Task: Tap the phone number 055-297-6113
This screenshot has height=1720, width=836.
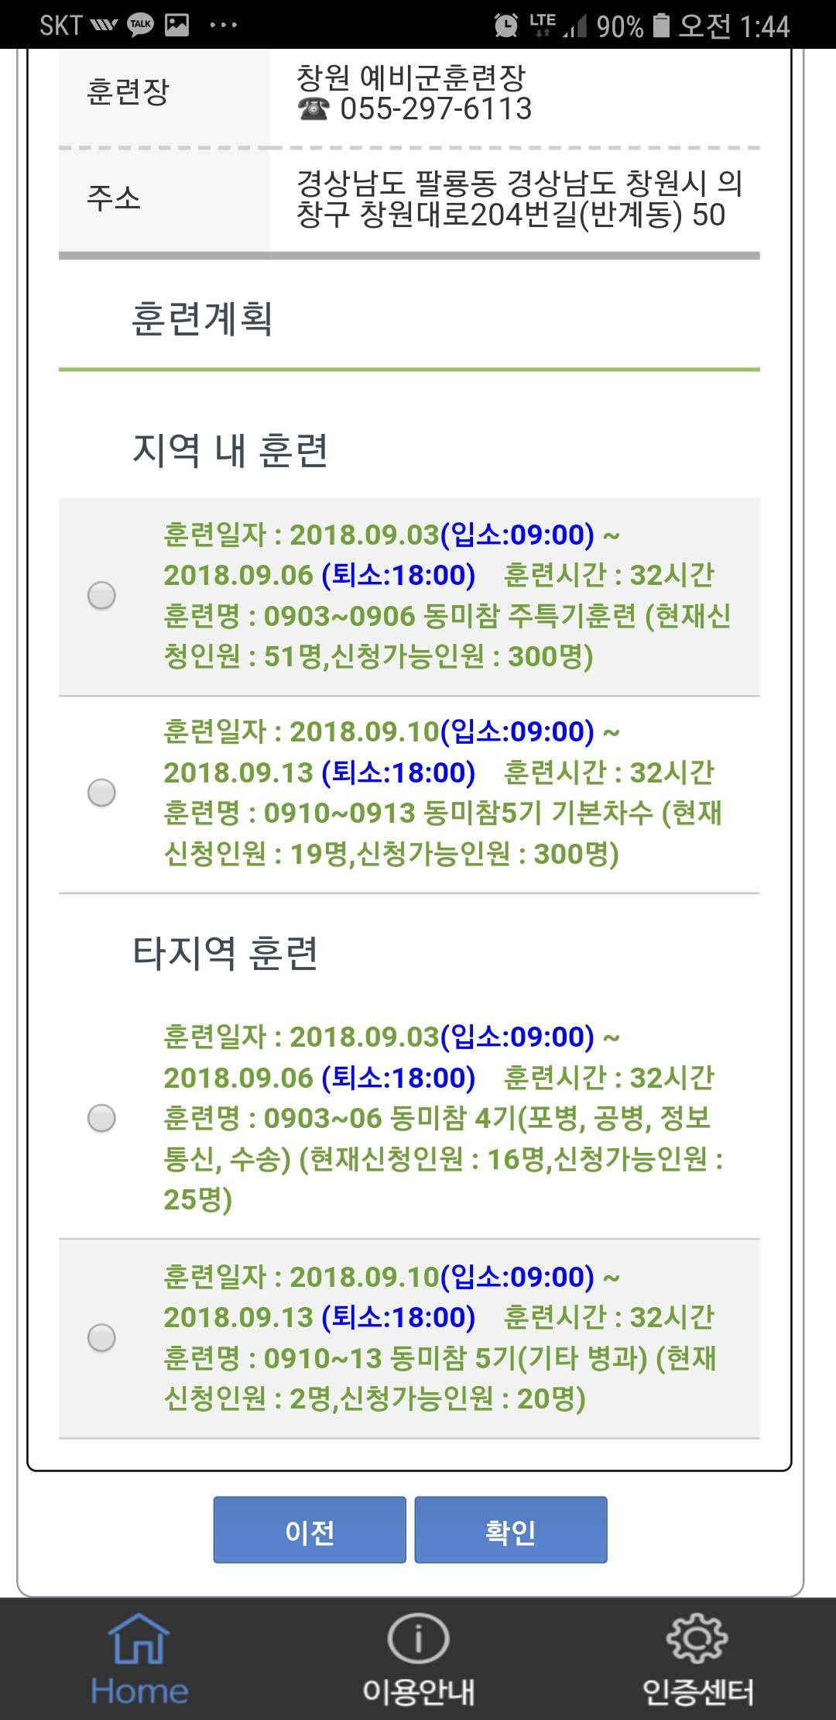Action: [x=437, y=108]
